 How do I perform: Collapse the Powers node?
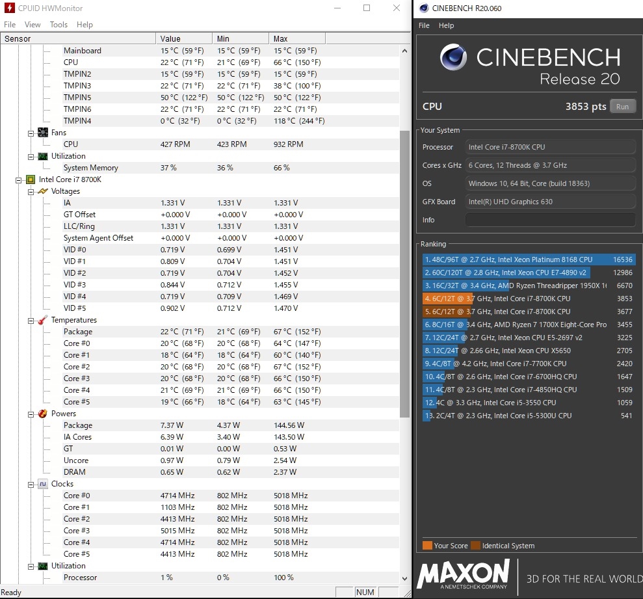[x=31, y=414]
